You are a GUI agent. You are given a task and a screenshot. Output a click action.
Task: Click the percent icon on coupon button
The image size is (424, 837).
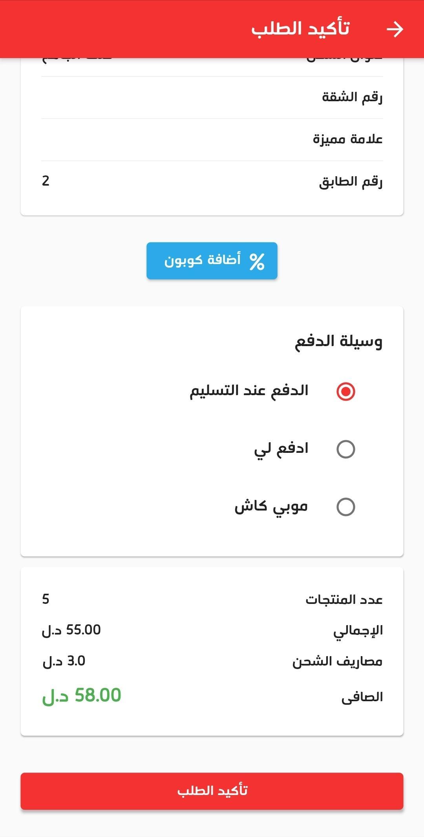257,261
